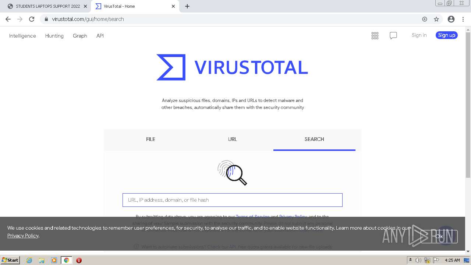Image resolution: width=471 pixels, height=265 pixels.
Task: Select Chrome icon on the taskbar
Action: [x=67, y=260]
